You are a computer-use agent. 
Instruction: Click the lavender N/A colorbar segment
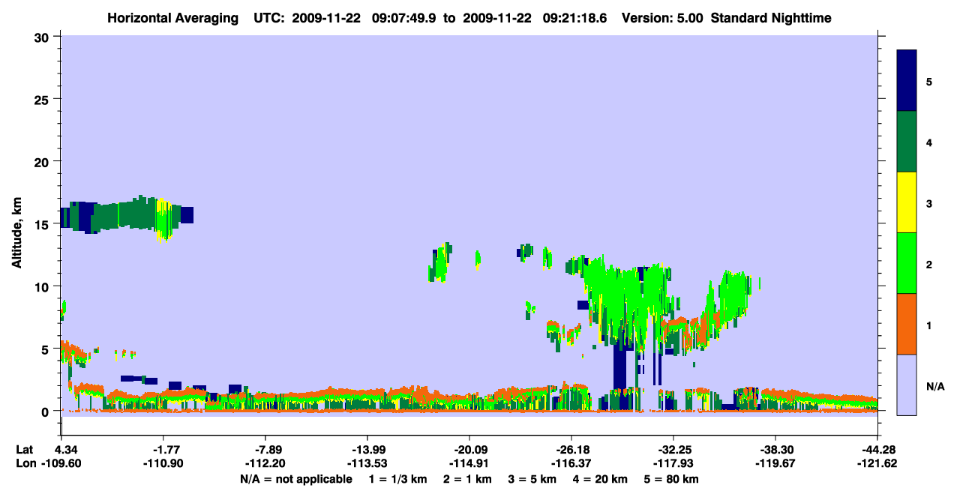[907, 385]
